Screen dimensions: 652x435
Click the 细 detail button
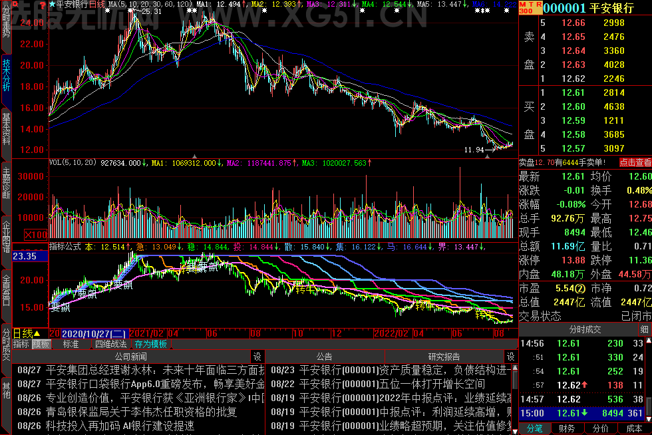click(x=645, y=329)
